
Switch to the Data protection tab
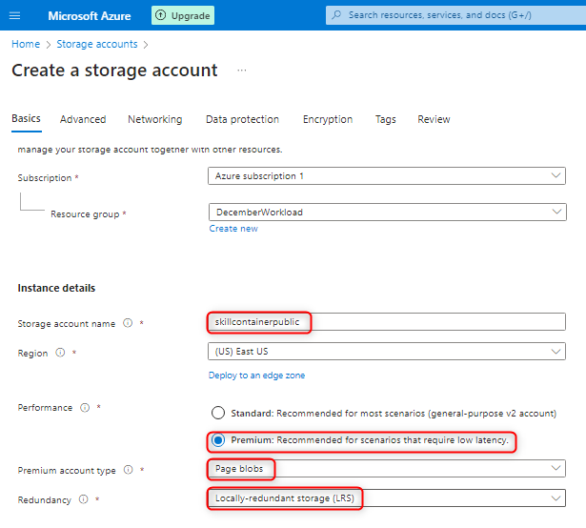(242, 119)
